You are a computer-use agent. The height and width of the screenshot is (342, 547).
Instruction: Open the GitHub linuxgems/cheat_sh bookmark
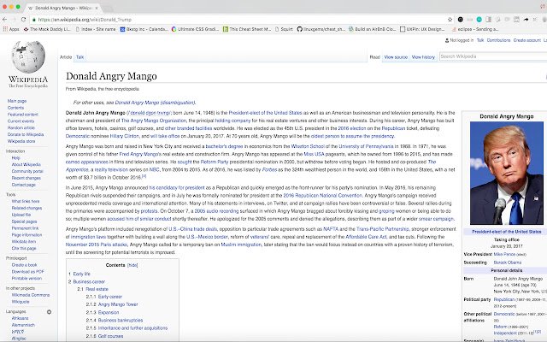(321, 29)
